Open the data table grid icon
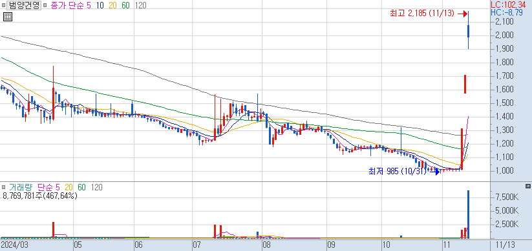532x251 pixels. (x=8, y=17)
